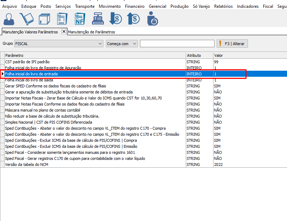Select the Versão da tabela do NCM row
Image resolution: width=287 pixels, height=221 pixels.
click(95, 165)
